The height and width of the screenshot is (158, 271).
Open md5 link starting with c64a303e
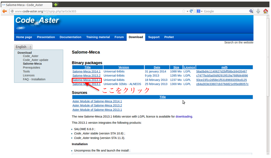point(222,84)
